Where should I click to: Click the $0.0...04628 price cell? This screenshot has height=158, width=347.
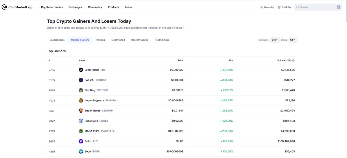(175, 131)
